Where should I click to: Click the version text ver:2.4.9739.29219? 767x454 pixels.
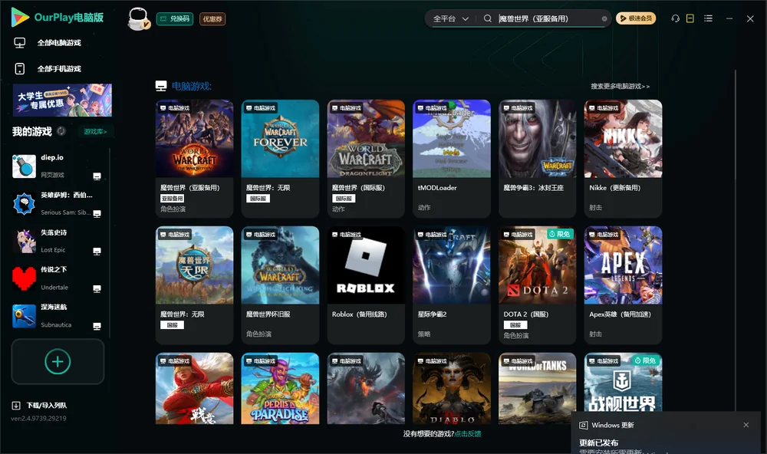[38, 418]
